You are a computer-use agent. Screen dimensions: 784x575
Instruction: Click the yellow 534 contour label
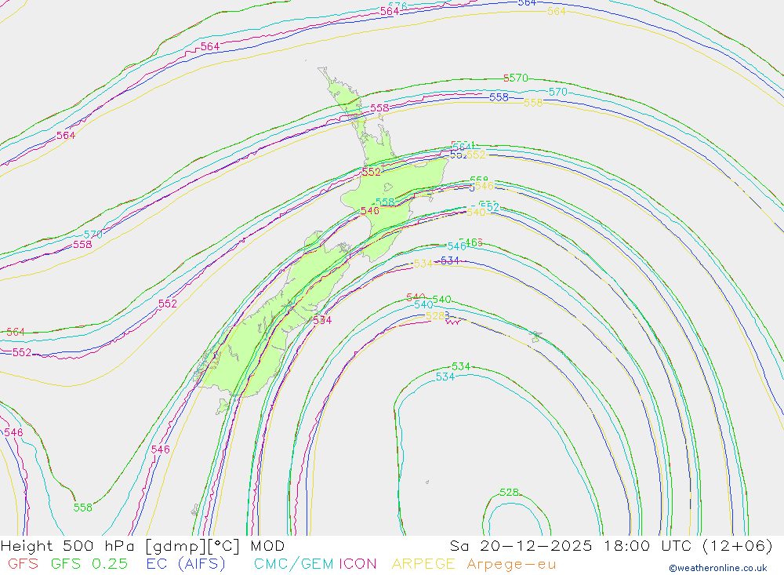pyautogui.click(x=423, y=264)
